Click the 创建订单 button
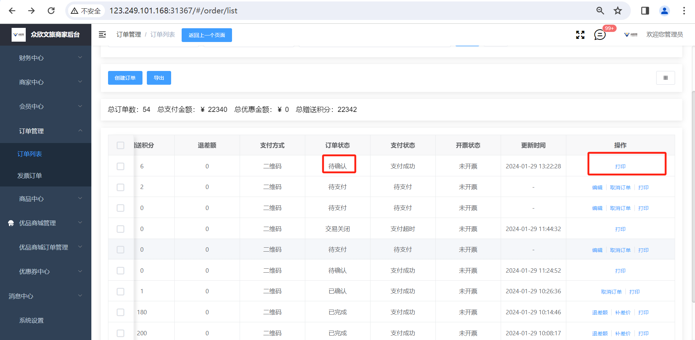This screenshot has height=340, width=695. 125,78
